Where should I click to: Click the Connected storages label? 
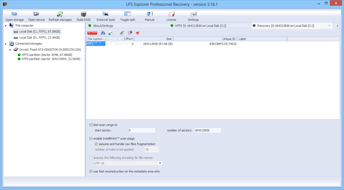(x=28, y=44)
